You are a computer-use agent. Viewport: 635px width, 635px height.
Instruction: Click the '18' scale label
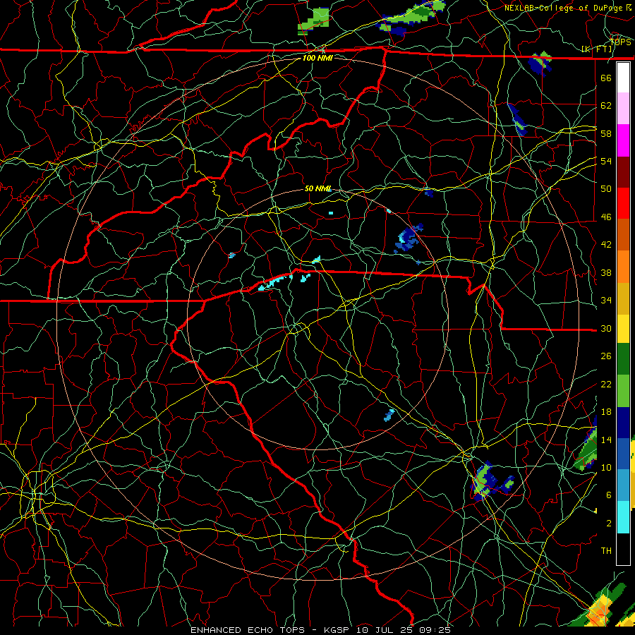click(606, 412)
